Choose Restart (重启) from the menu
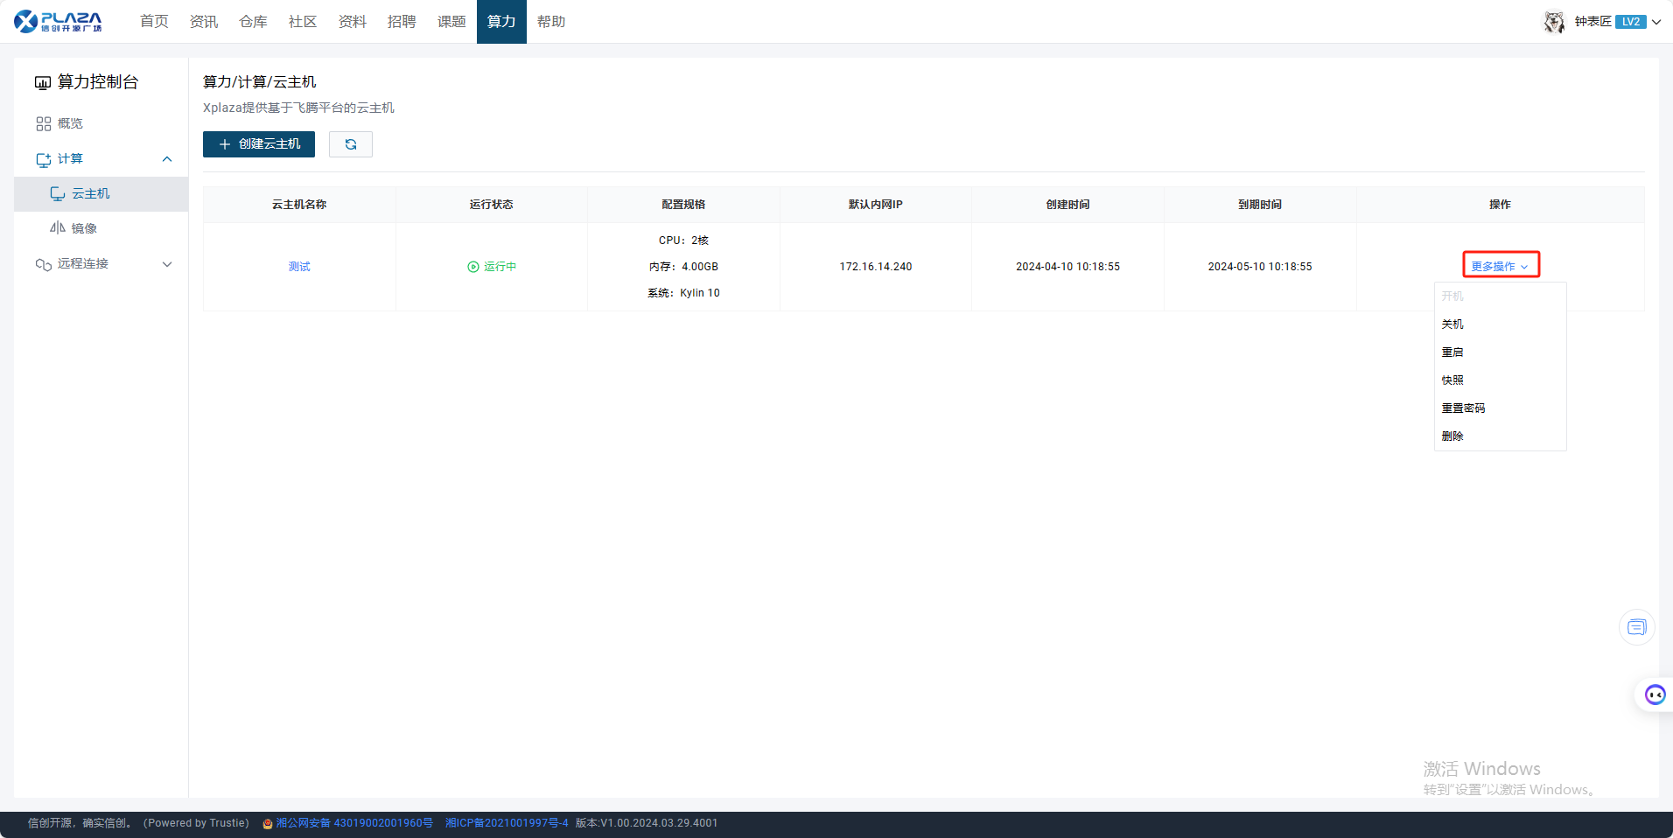The height and width of the screenshot is (838, 1673). [x=1452, y=353]
